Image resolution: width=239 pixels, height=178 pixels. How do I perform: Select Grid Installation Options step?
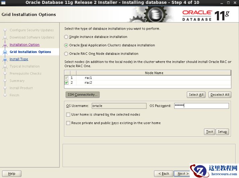click(30, 52)
